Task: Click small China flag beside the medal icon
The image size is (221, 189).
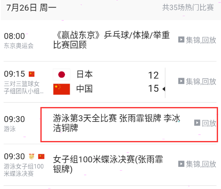Action: click(x=41, y=156)
